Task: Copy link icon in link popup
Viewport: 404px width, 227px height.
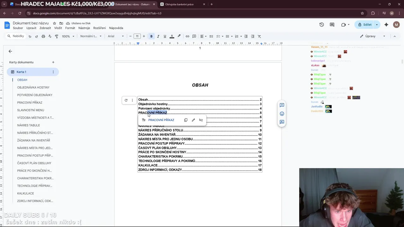Action: [x=186, y=120]
